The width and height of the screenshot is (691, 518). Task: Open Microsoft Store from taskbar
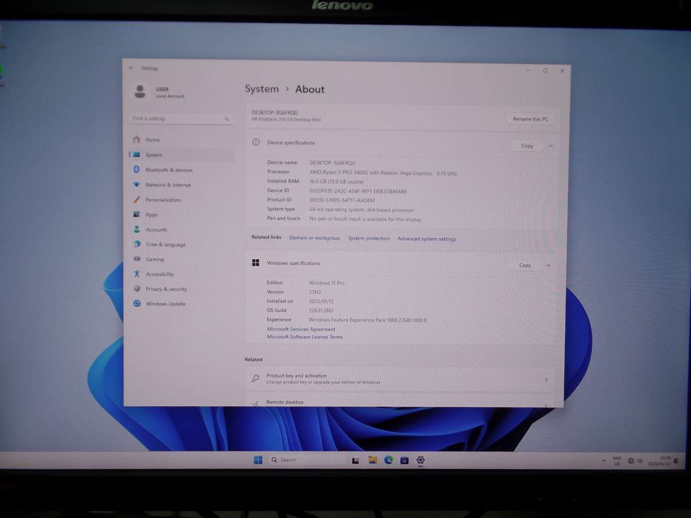click(x=405, y=460)
